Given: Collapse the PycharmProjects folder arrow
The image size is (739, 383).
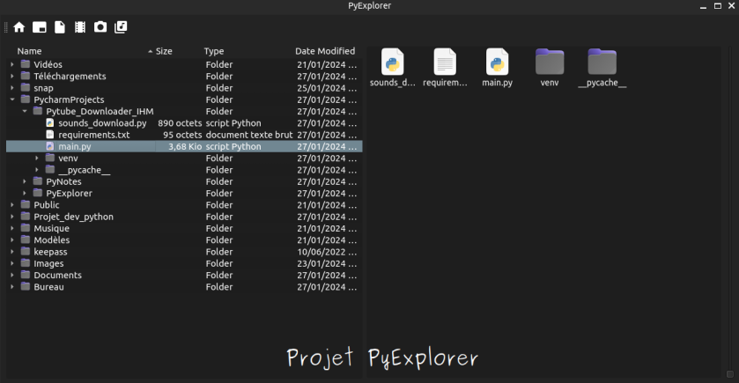Looking at the screenshot, I should pos(12,99).
